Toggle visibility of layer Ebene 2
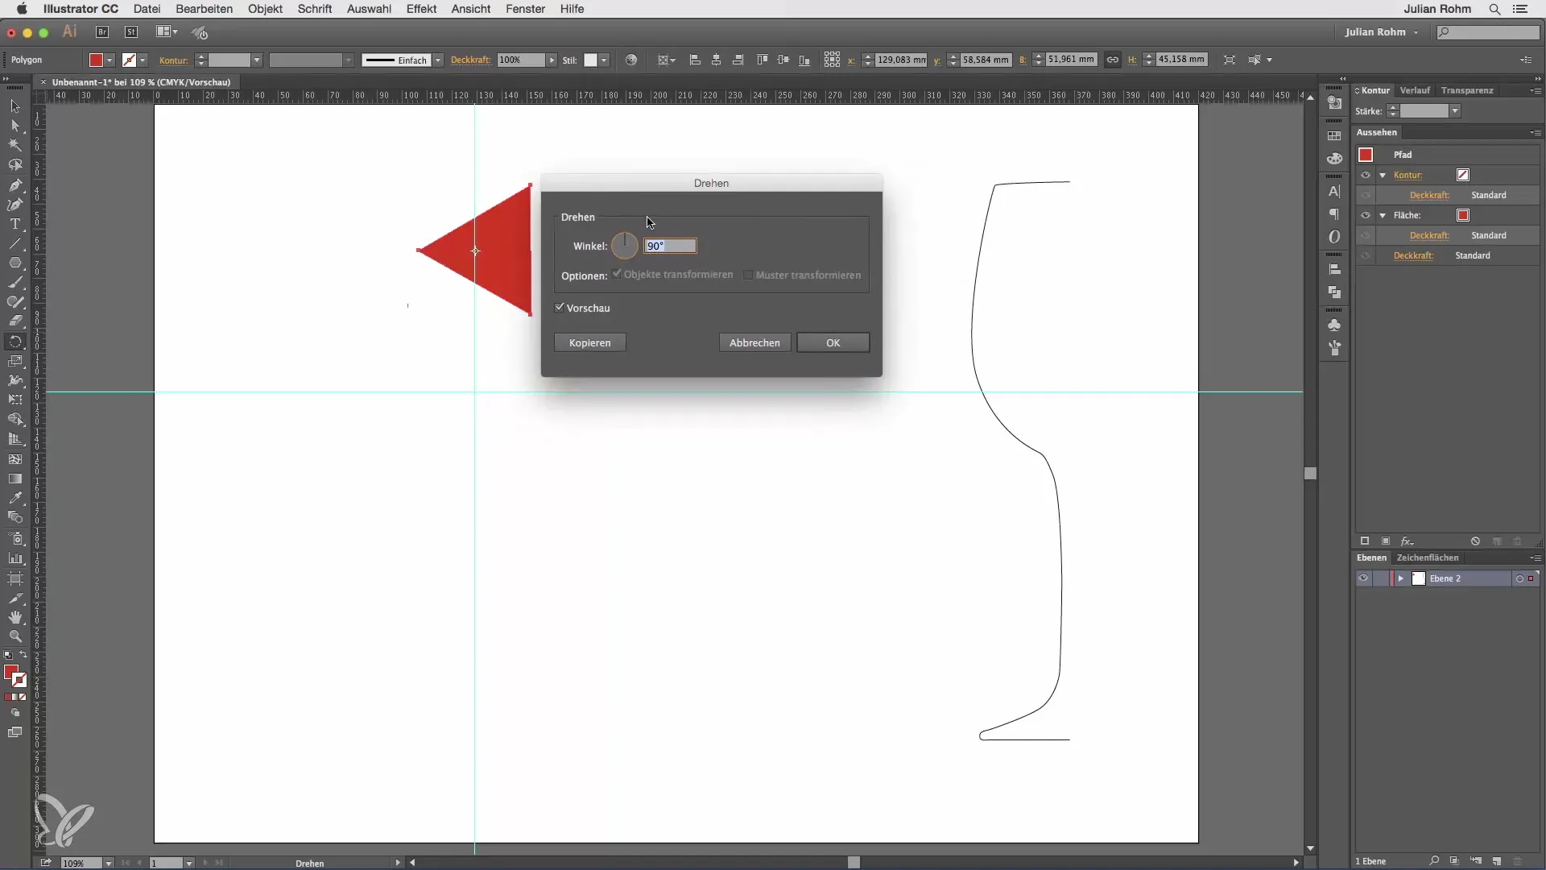Screen dimensions: 1546x870 click(1363, 578)
